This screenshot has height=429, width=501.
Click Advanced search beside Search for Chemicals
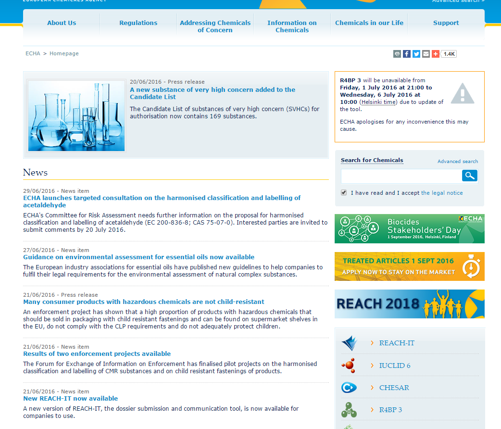(458, 162)
